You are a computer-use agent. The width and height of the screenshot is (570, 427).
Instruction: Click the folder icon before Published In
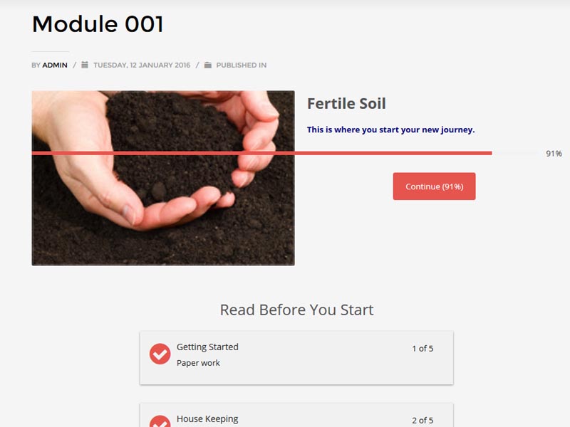(x=207, y=65)
